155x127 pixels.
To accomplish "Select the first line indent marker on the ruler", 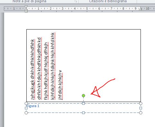I will pyautogui.click(x=26, y=7).
